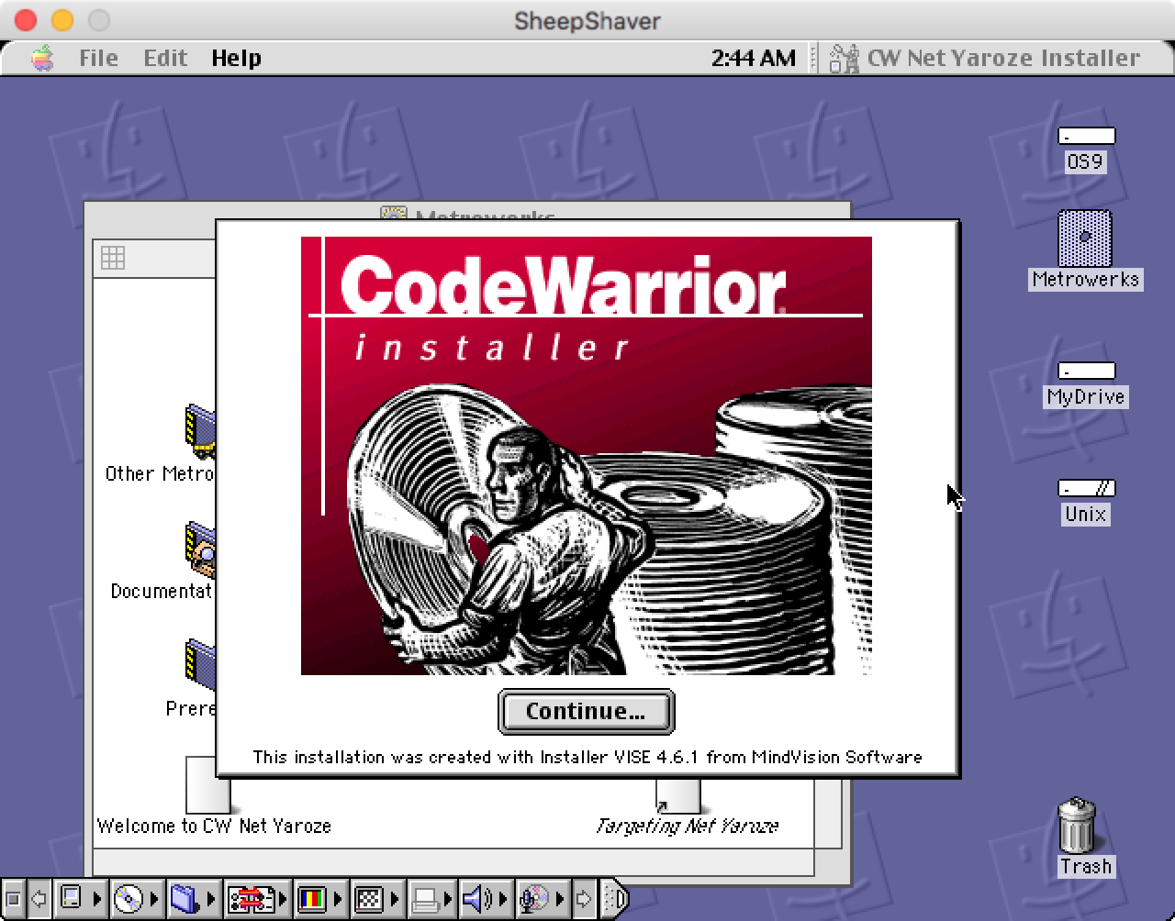Click the Trash icon
Screen dimensions: 1175x921
click(x=1077, y=825)
